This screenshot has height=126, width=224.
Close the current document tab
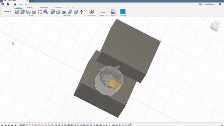pos(27,1)
